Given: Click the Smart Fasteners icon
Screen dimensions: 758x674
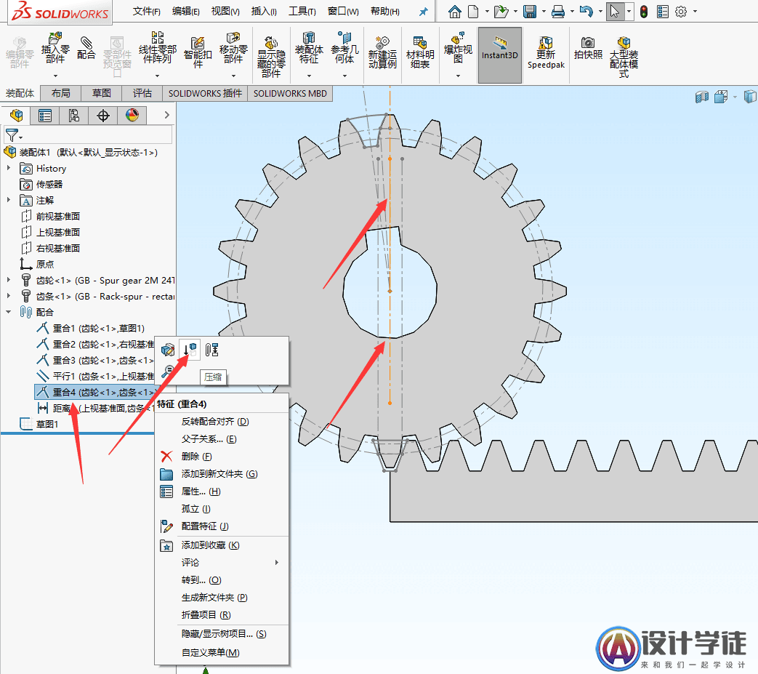Looking at the screenshot, I should 198,52.
